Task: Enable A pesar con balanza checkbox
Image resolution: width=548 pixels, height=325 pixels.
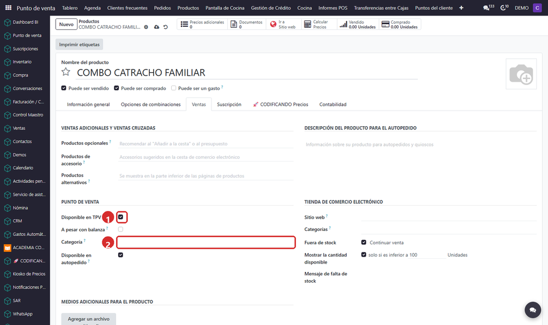Action: pos(120,229)
